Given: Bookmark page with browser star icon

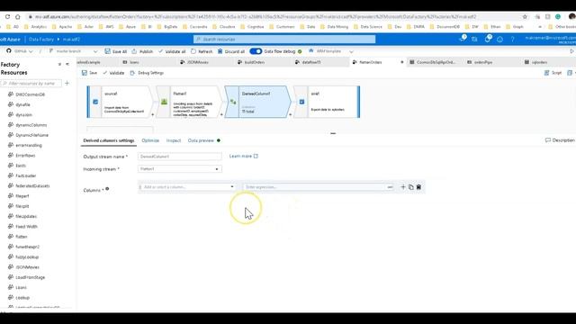Looking at the screenshot, I should [525, 17].
